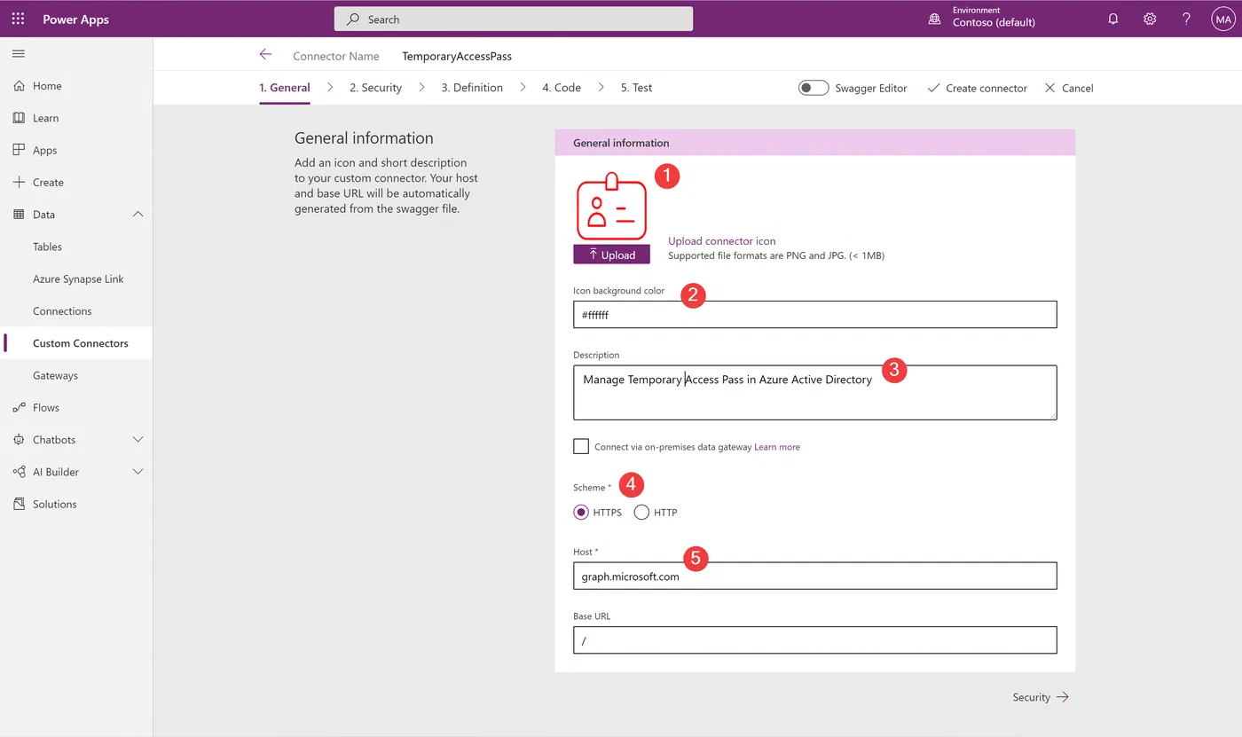Check Connect via on-premises data gateway
This screenshot has width=1242, height=737.
point(581,446)
